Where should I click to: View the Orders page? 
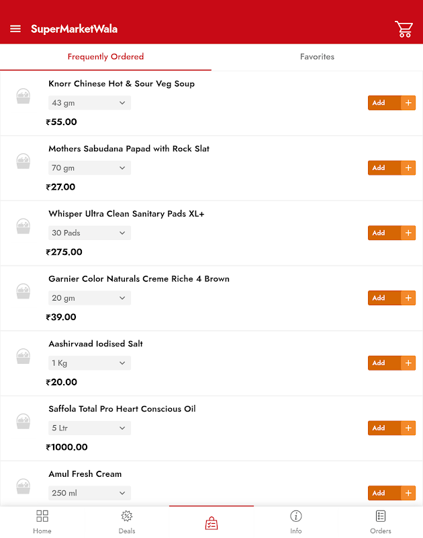point(381,521)
